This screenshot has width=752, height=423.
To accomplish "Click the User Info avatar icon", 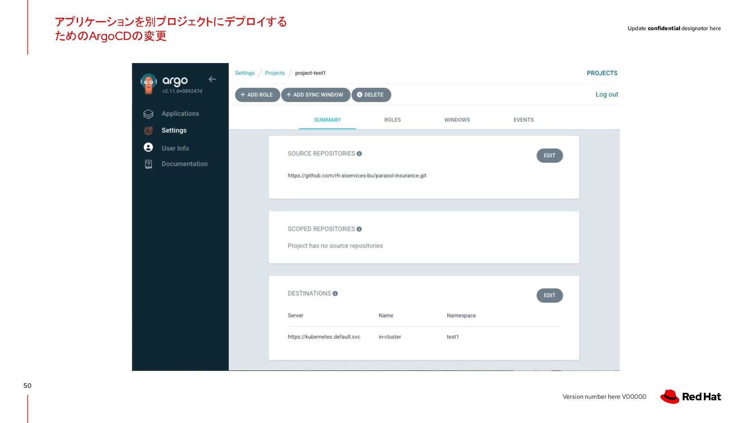I will (148, 147).
